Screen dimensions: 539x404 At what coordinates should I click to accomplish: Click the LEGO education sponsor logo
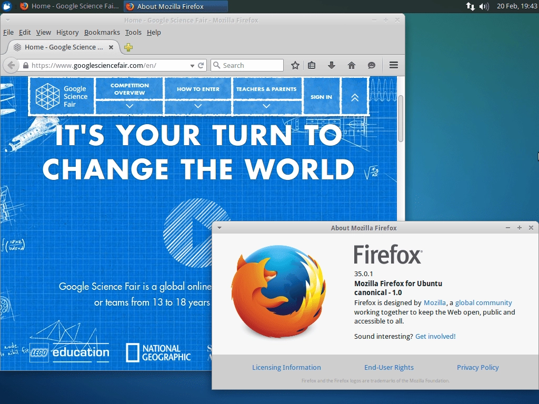point(70,352)
